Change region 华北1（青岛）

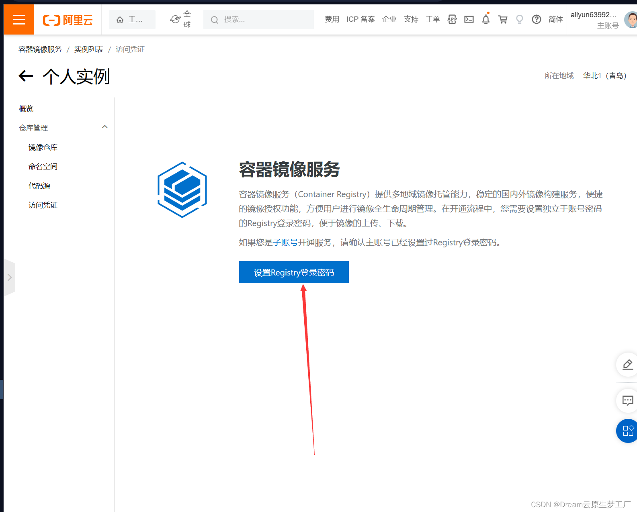(605, 76)
